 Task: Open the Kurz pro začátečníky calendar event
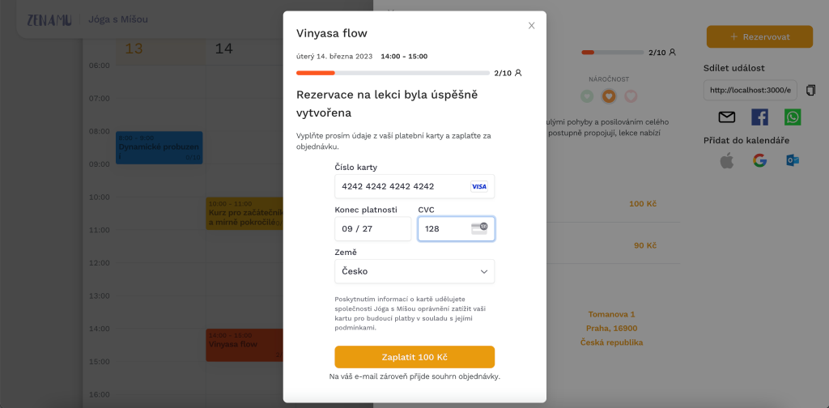point(244,213)
